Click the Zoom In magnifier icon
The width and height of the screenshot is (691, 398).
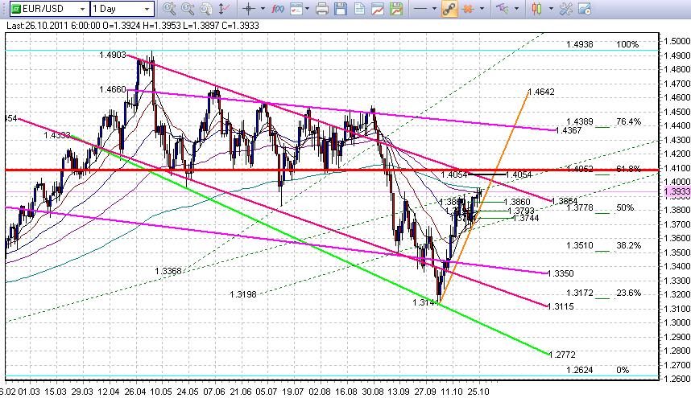pyautogui.click(x=169, y=8)
